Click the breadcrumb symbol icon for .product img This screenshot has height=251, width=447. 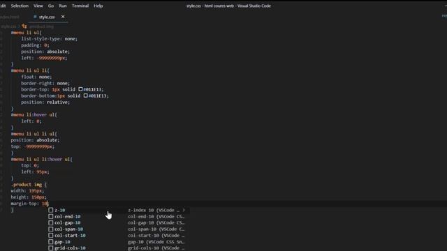[24, 26]
